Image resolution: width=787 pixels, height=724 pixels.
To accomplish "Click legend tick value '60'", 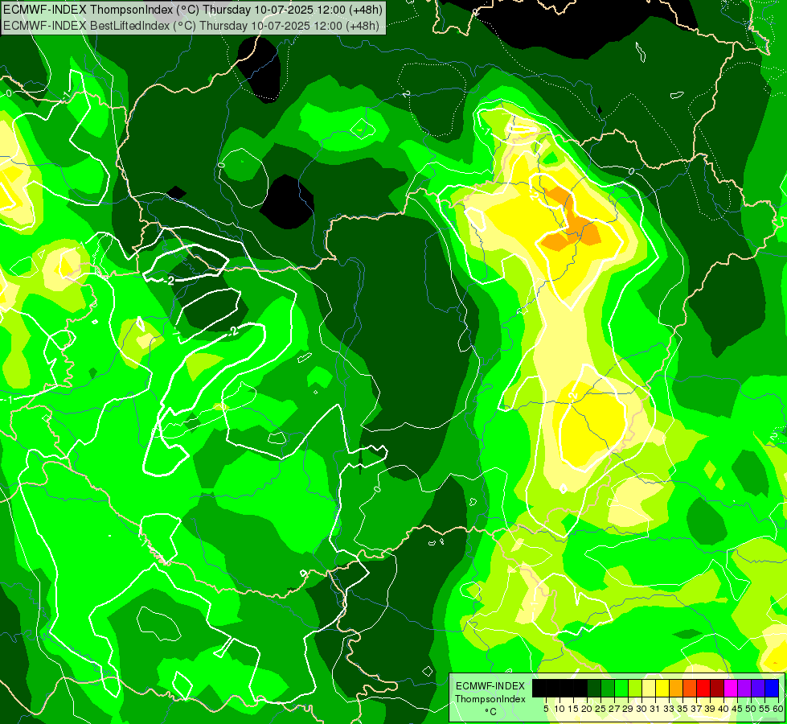I will [x=777, y=709].
